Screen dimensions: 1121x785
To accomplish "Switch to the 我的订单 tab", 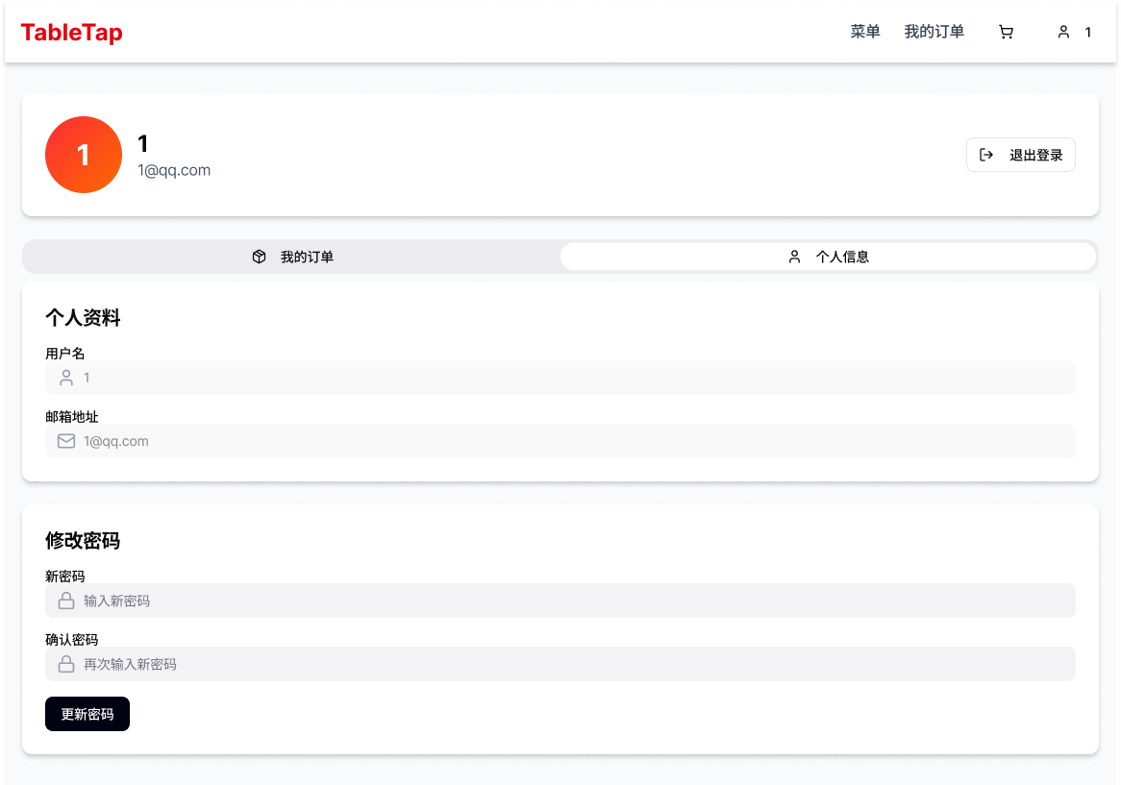I will [291, 257].
